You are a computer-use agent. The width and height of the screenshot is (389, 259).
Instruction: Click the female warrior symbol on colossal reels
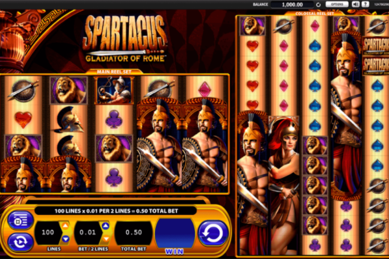click(284, 186)
